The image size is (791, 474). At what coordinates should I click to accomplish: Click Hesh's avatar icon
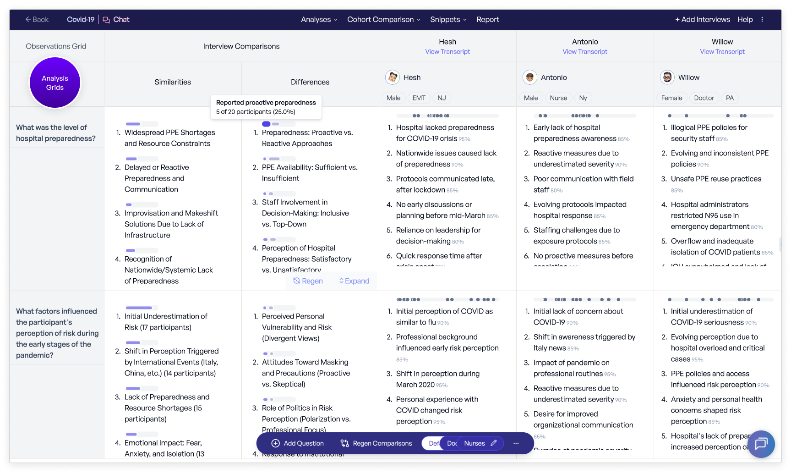point(393,77)
